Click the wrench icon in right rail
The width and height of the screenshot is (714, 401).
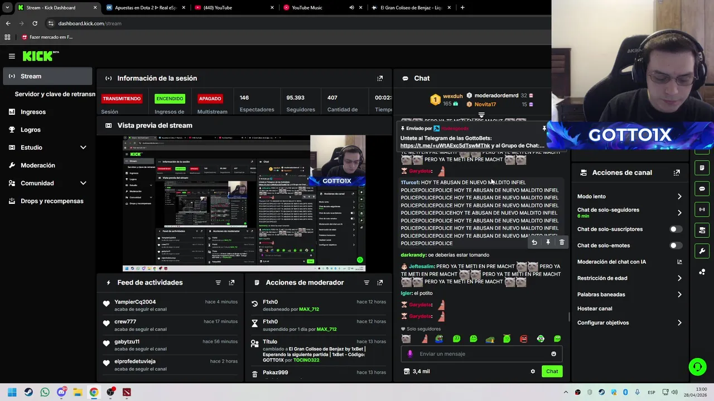tap(702, 251)
